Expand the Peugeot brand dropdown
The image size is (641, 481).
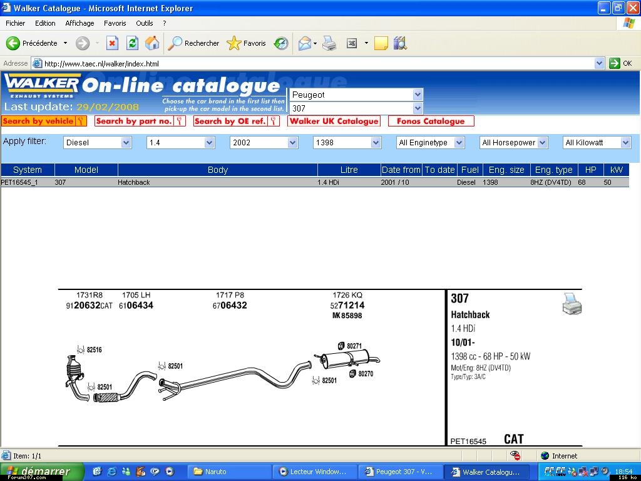point(418,95)
